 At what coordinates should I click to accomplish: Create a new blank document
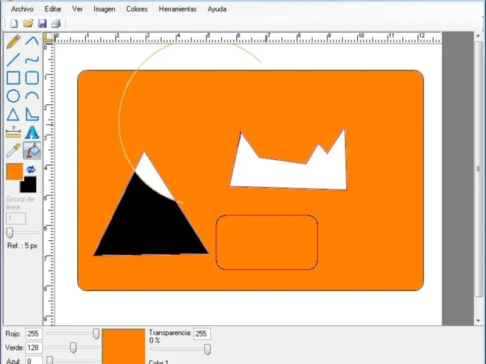coord(14,24)
